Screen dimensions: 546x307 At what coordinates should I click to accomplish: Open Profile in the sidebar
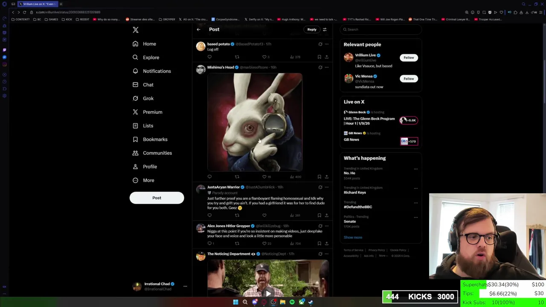pyautogui.click(x=145, y=167)
